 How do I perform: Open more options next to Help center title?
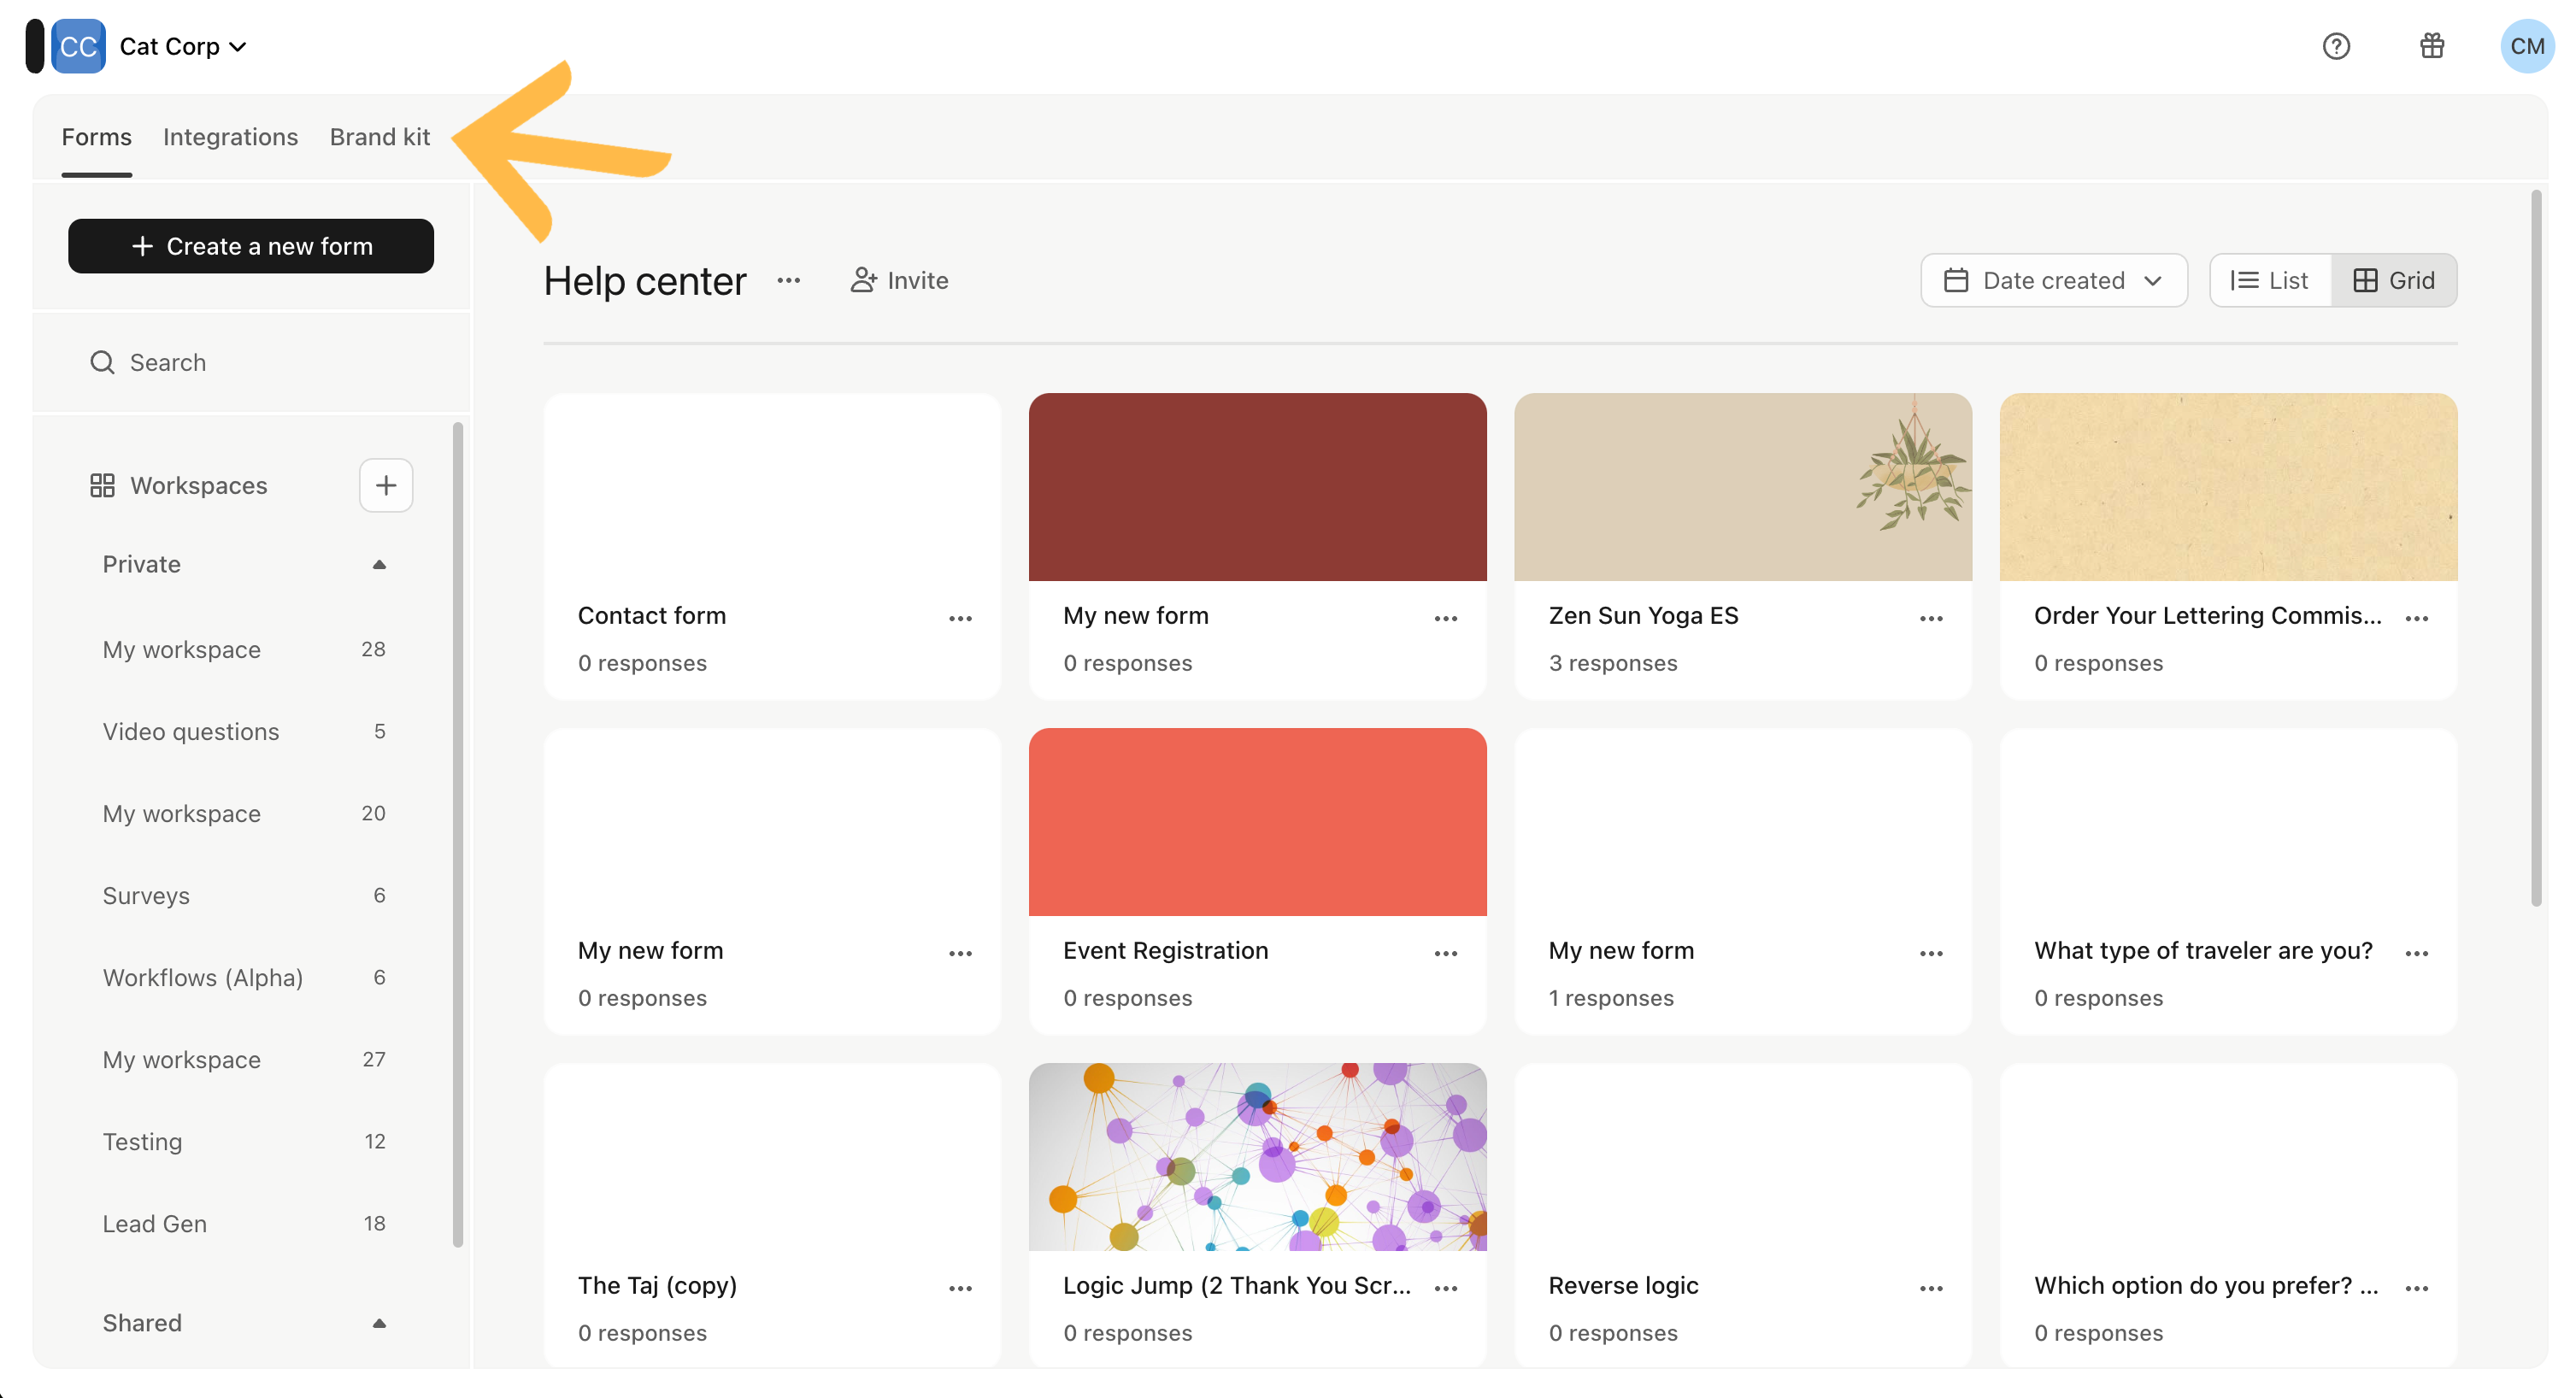(x=789, y=281)
